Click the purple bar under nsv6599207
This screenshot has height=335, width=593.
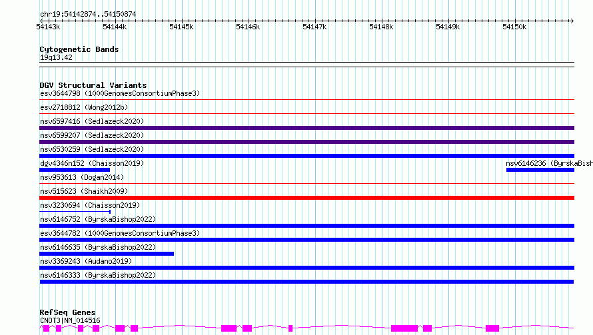pos(306,142)
